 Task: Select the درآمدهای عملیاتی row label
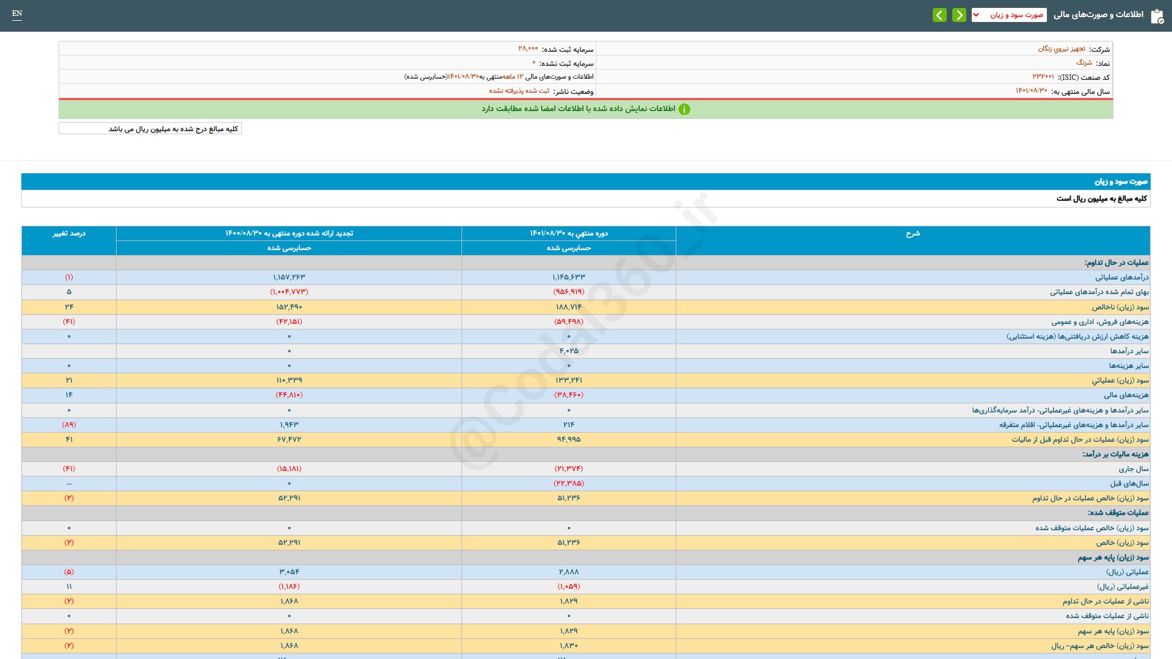pyautogui.click(x=1121, y=278)
